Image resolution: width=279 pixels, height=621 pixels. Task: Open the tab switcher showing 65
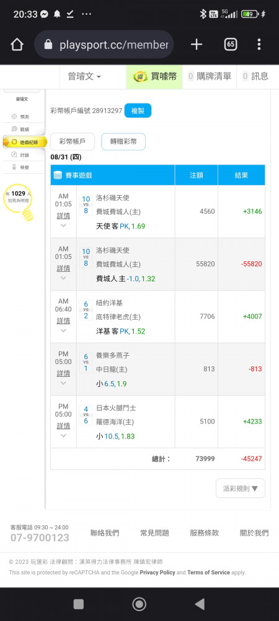[x=231, y=45]
